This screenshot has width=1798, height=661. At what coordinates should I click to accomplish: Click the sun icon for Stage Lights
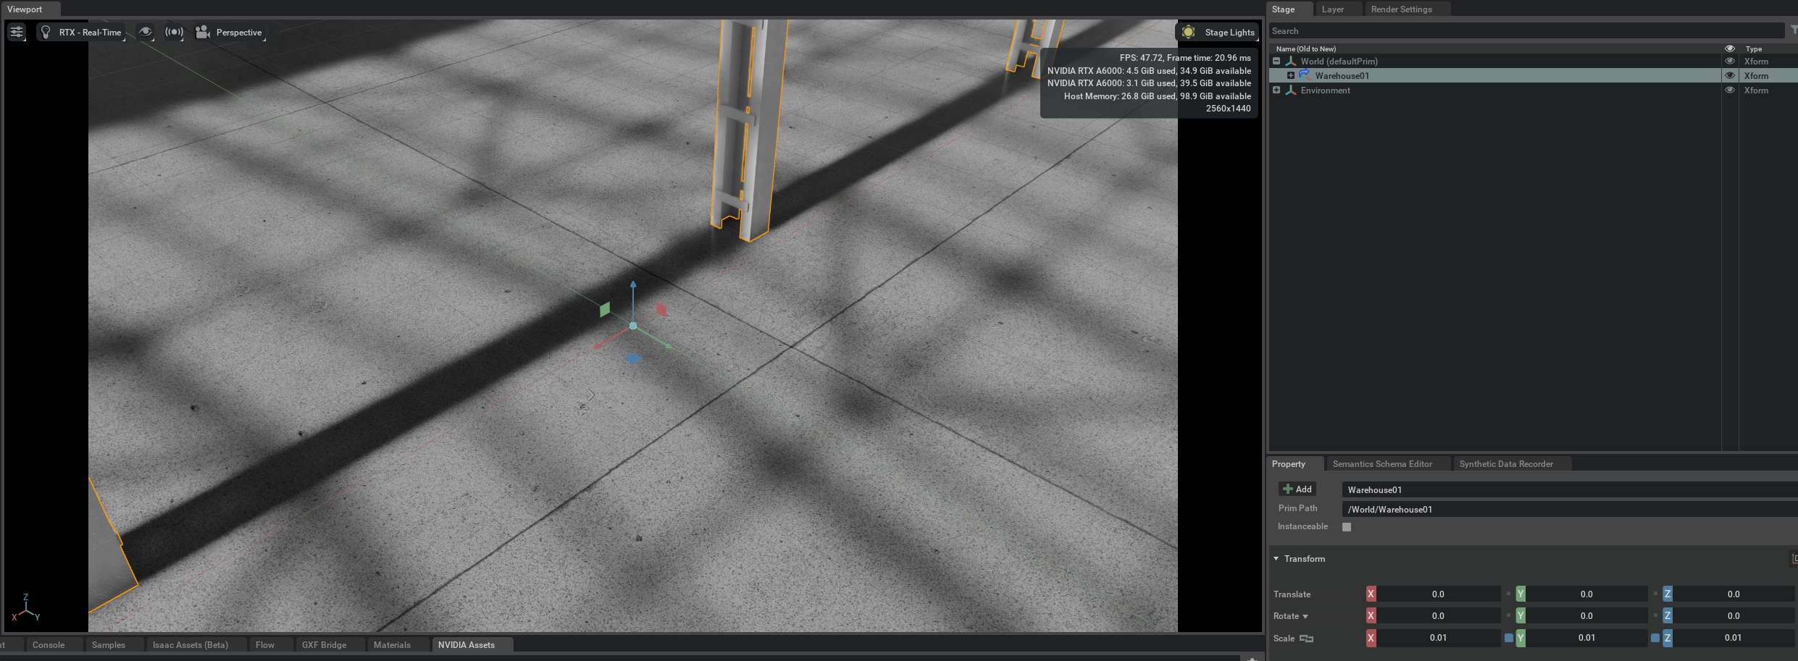[x=1189, y=32]
